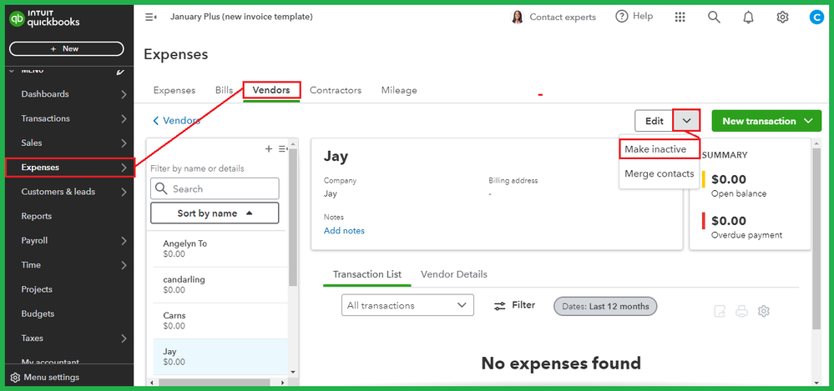Expand the Payroll menu chevron
Viewport: 834px width, 391px height.
click(124, 241)
